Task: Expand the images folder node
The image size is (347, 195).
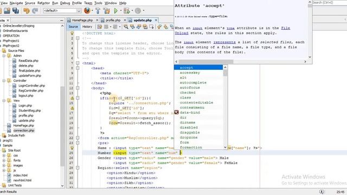Action: click(x=4, y=165)
